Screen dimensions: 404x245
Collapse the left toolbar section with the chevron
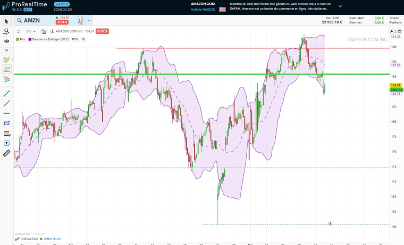click(x=6, y=50)
